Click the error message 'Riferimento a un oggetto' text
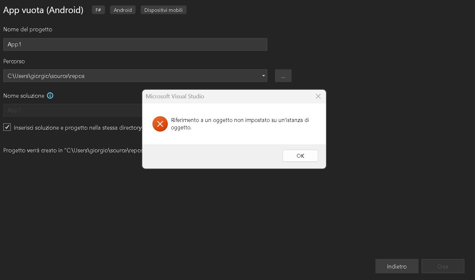 tap(240, 124)
